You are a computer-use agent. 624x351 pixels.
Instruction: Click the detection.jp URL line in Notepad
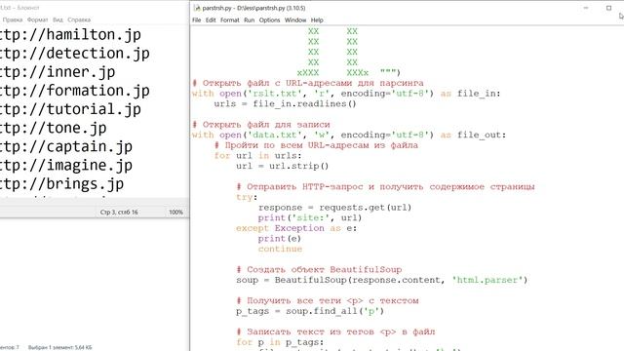click(75, 54)
